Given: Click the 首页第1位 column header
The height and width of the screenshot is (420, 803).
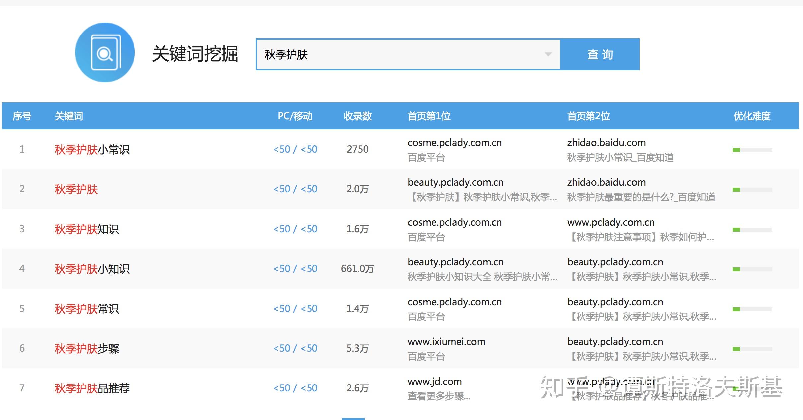Looking at the screenshot, I should pyautogui.click(x=429, y=116).
